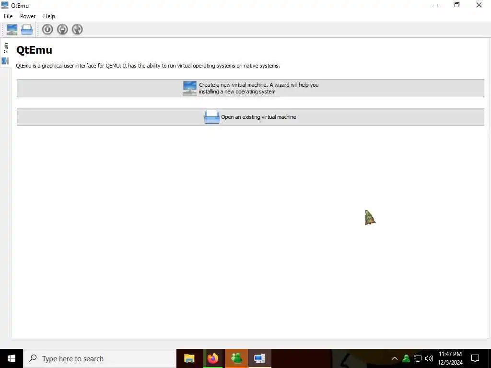Click the Stop virtual machine toolbar icon

pos(62,29)
